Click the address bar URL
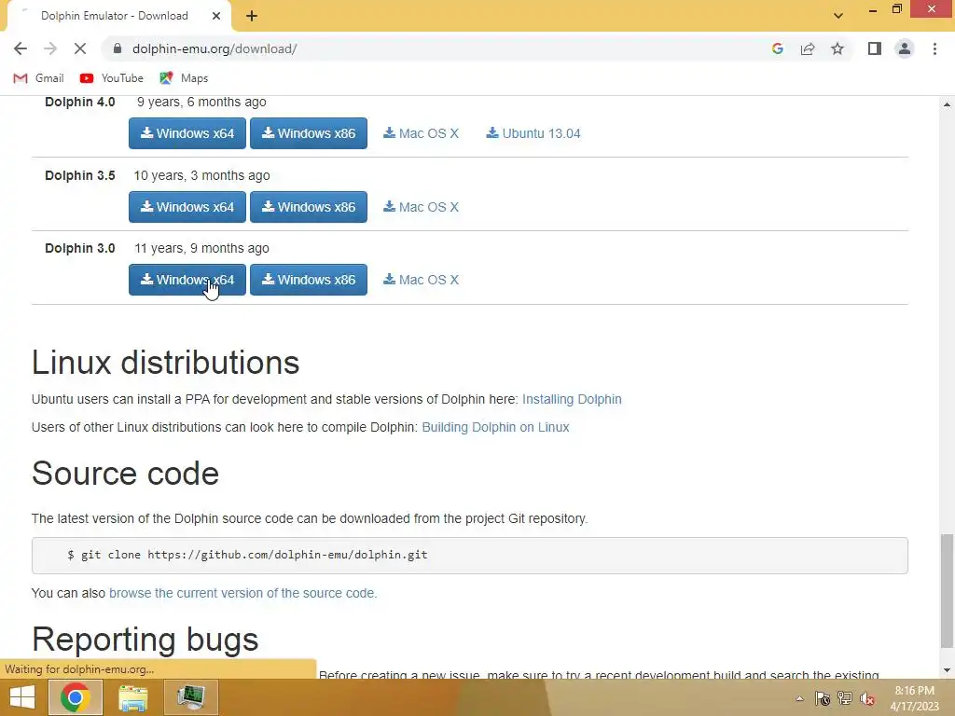Image resolution: width=955 pixels, height=716 pixels. point(215,48)
